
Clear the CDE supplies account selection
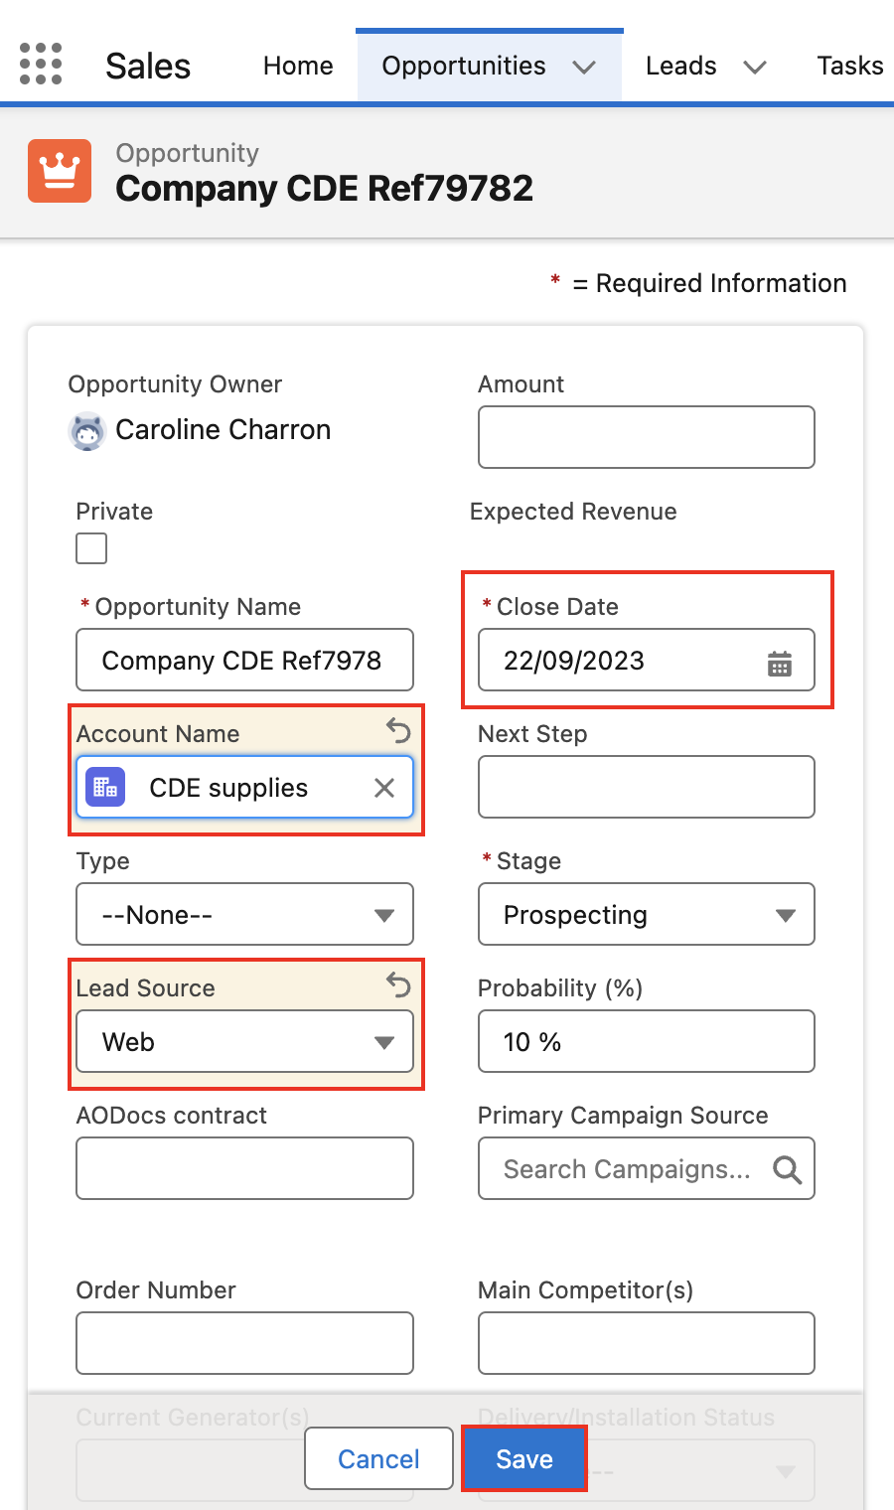(x=384, y=788)
